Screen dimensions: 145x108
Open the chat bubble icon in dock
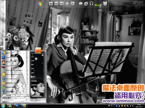point(81,4)
